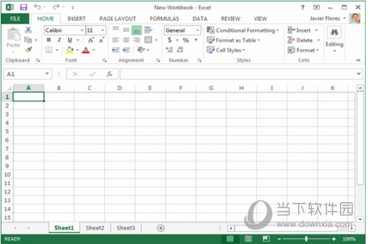The height and width of the screenshot is (244, 369).
Task: Toggle bold formatting
Action: click(49, 40)
